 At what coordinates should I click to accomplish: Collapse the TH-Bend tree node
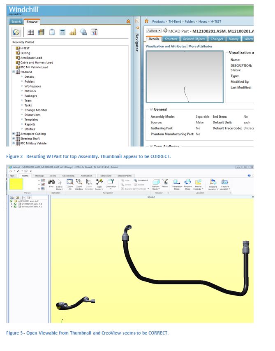[x=14, y=72]
